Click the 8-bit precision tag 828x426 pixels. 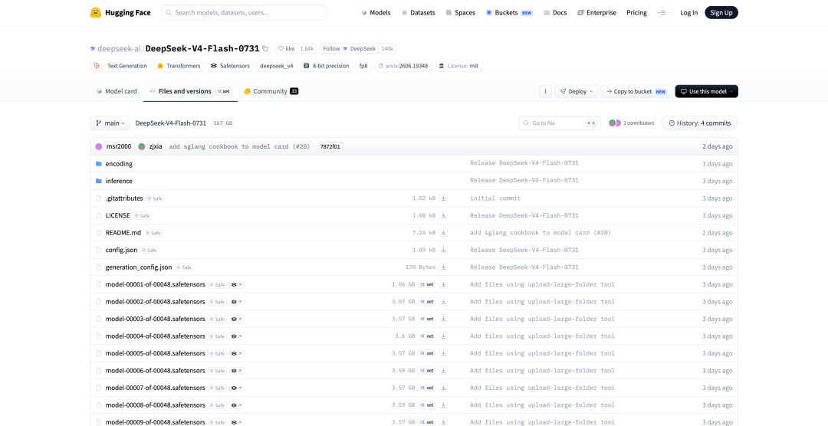click(327, 66)
